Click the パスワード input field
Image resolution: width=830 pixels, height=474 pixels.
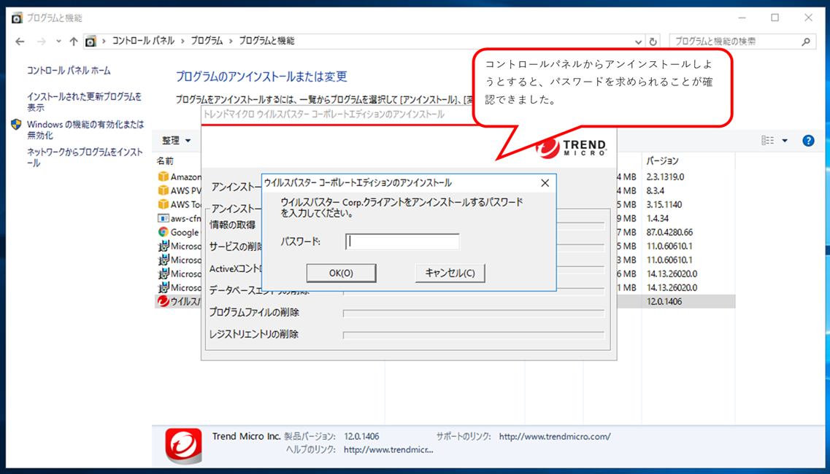(401, 241)
